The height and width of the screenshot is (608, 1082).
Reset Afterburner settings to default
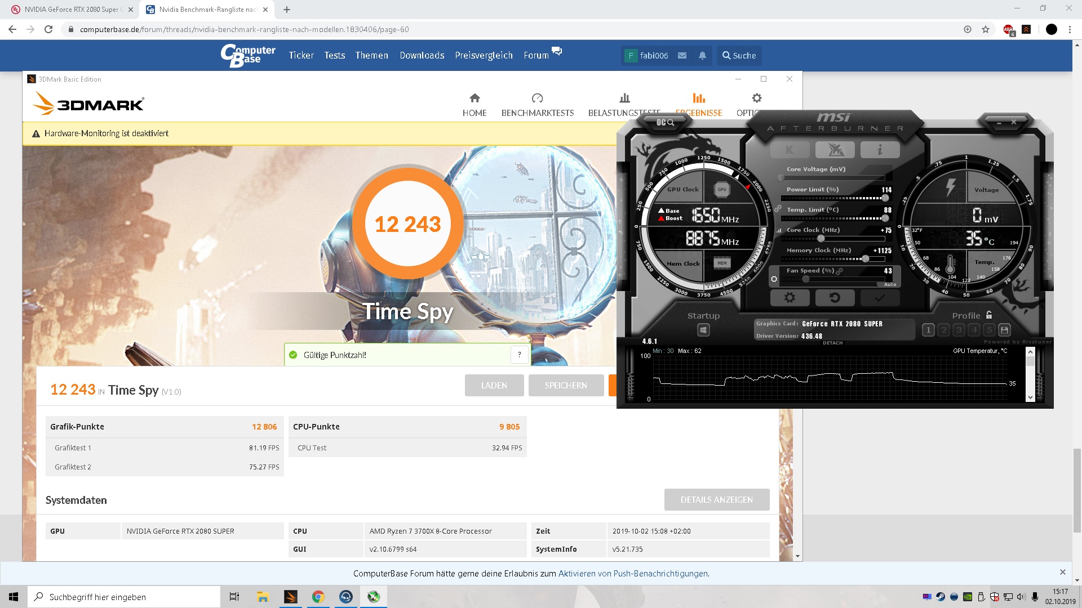(x=835, y=297)
